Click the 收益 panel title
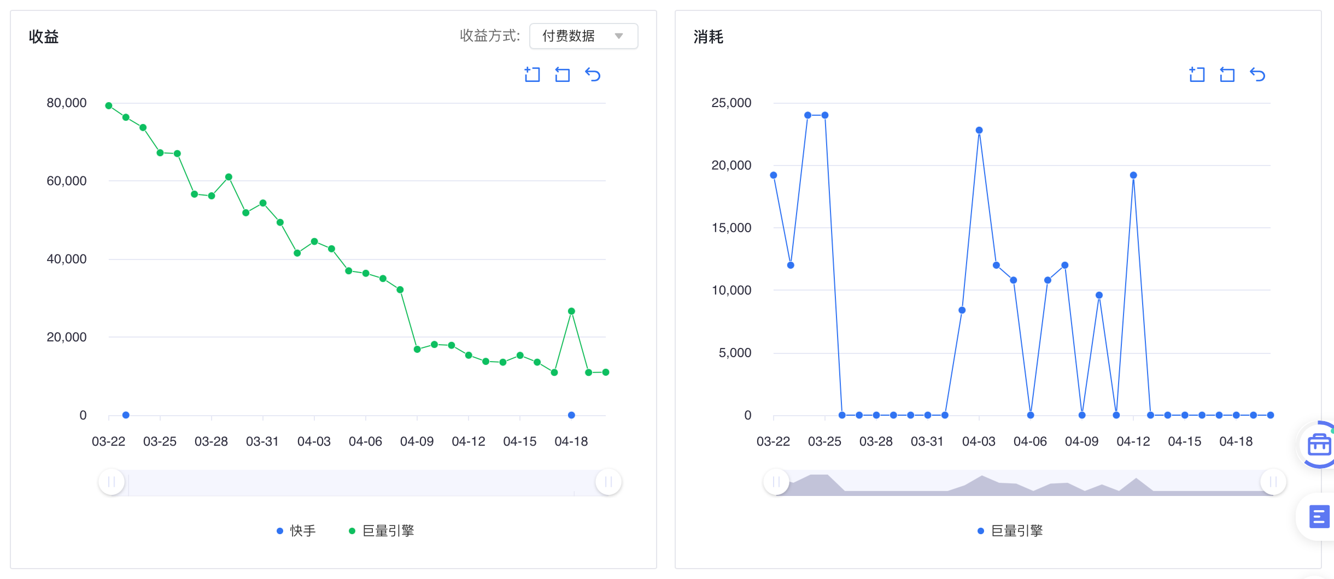 pyautogui.click(x=44, y=37)
